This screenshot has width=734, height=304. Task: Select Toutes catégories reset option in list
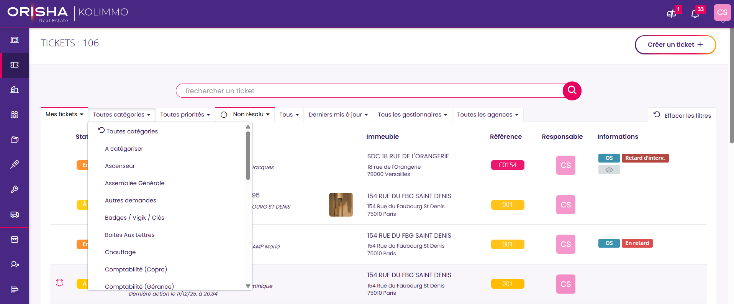click(x=128, y=131)
